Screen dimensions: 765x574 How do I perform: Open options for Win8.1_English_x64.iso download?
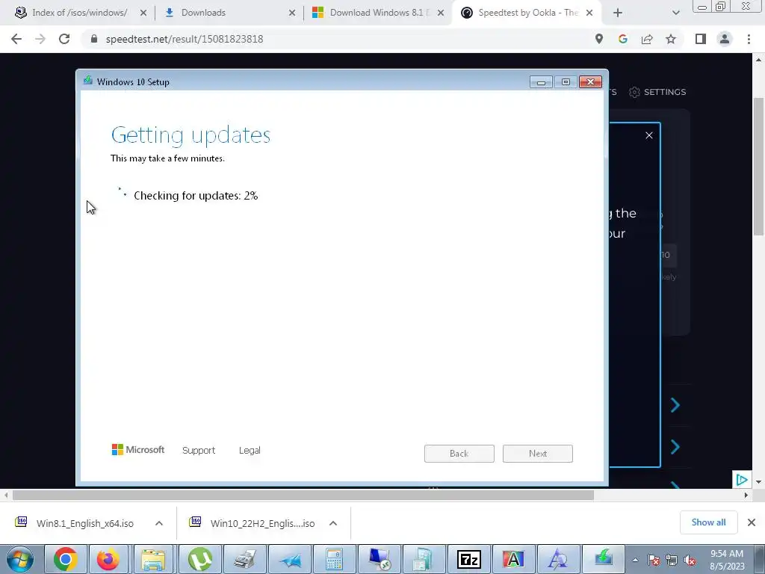[159, 523]
